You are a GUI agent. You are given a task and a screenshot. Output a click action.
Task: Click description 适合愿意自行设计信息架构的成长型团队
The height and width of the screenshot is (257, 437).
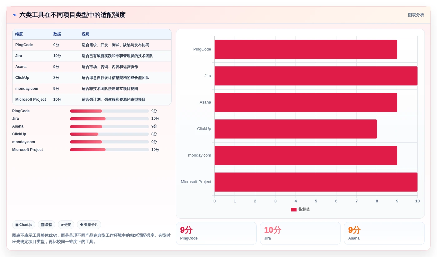(x=116, y=78)
